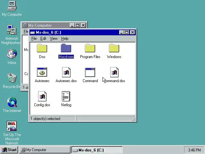Click the 3:46 PM clock
The height and width of the screenshot is (154, 205).
194,150
